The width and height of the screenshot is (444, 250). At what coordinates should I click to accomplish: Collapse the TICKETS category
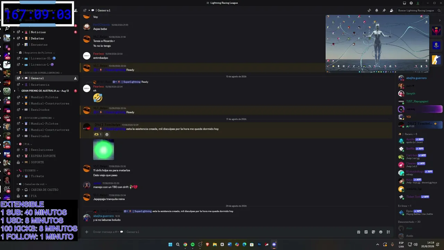pos(27,170)
